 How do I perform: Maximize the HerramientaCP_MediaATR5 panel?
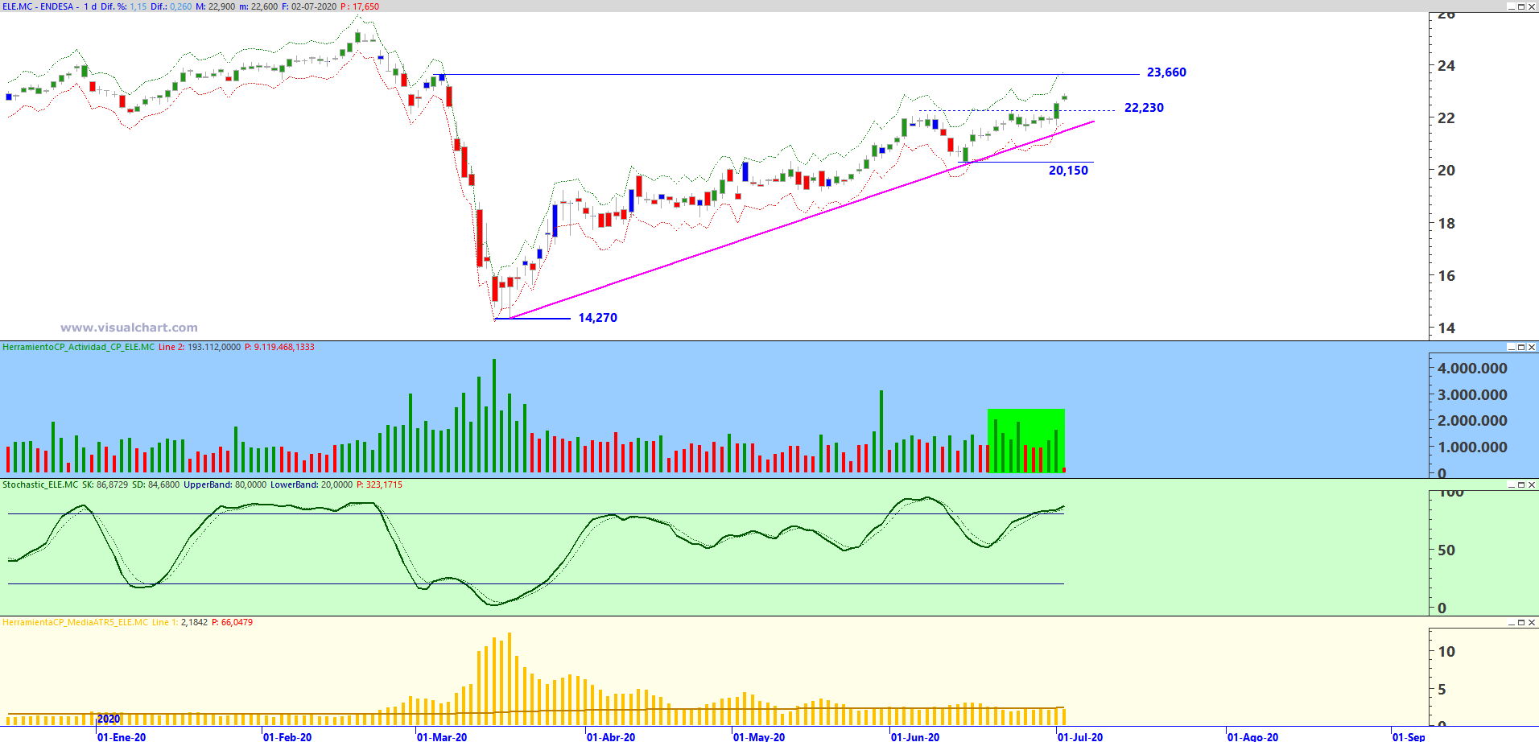(x=1521, y=622)
